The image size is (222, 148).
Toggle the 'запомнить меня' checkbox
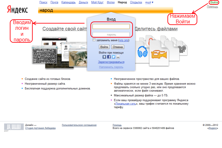(x=94, y=40)
